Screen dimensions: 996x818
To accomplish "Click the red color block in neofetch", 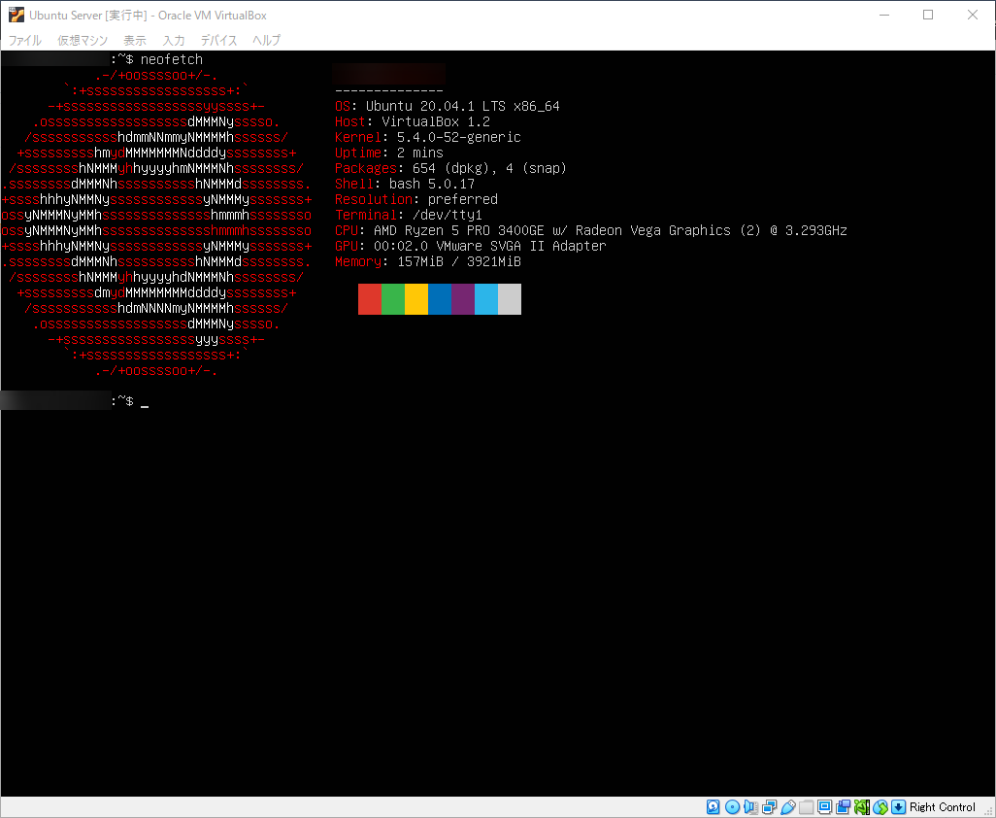I will 370,298.
